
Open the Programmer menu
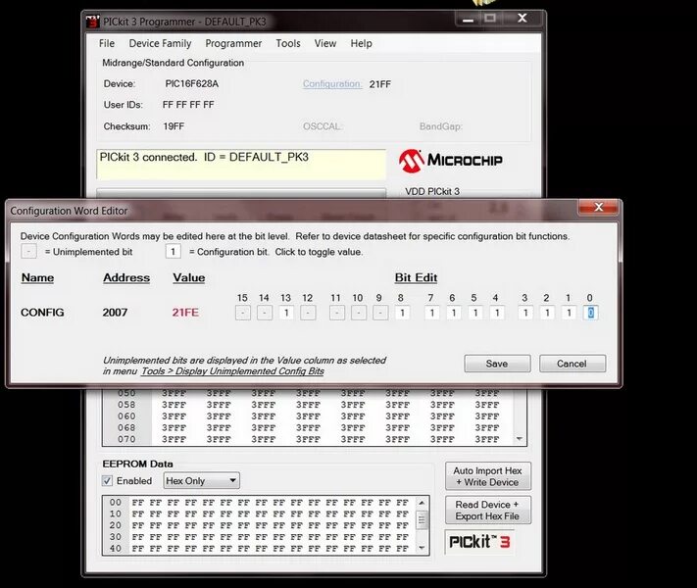pyautogui.click(x=233, y=43)
